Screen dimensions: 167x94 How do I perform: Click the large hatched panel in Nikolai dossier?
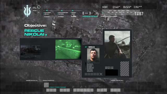(x=125, y=69)
